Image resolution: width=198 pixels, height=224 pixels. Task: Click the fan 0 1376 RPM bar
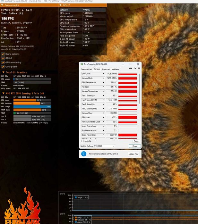(x=32, y=116)
